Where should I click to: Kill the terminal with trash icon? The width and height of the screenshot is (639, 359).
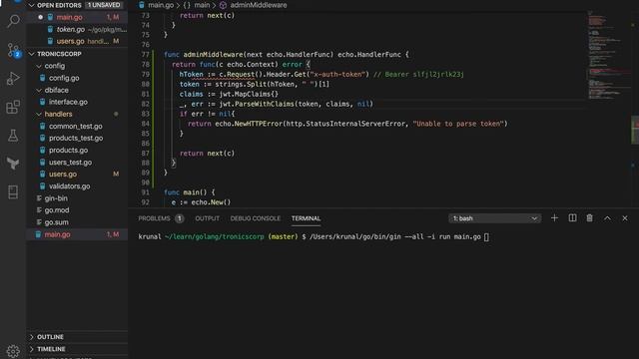(590, 218)
